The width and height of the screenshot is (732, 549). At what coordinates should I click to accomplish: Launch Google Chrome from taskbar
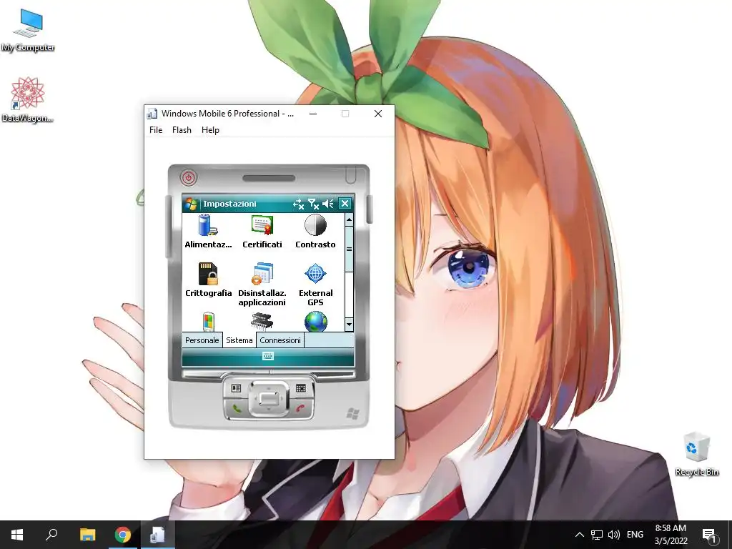pyautogui.click(x=122, y=535)
